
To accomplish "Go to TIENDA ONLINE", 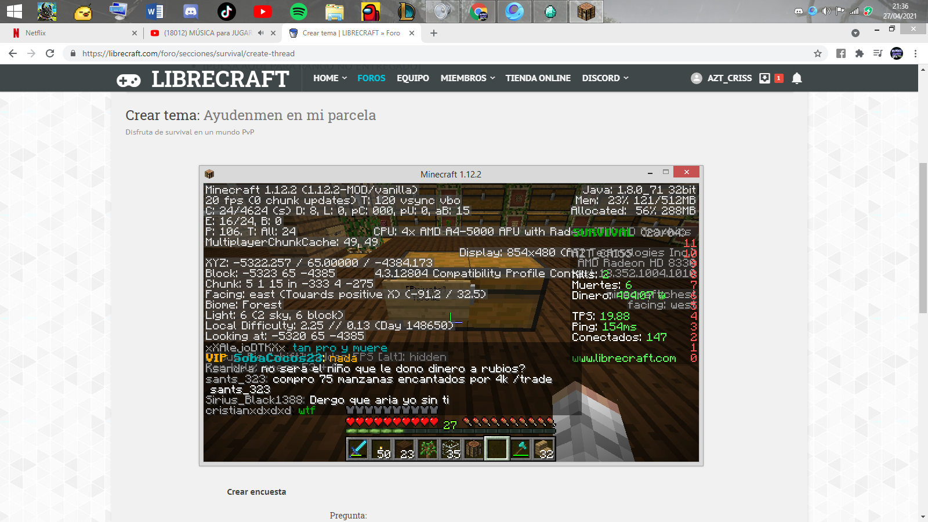I will click(x=538, y=78).
